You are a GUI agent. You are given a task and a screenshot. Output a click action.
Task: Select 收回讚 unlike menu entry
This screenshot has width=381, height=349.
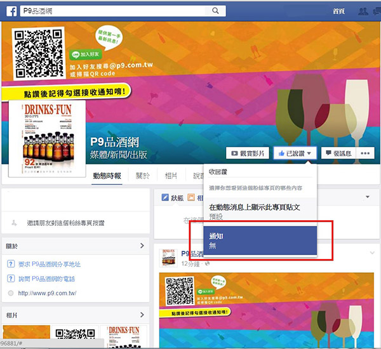[x=218, y=172]
